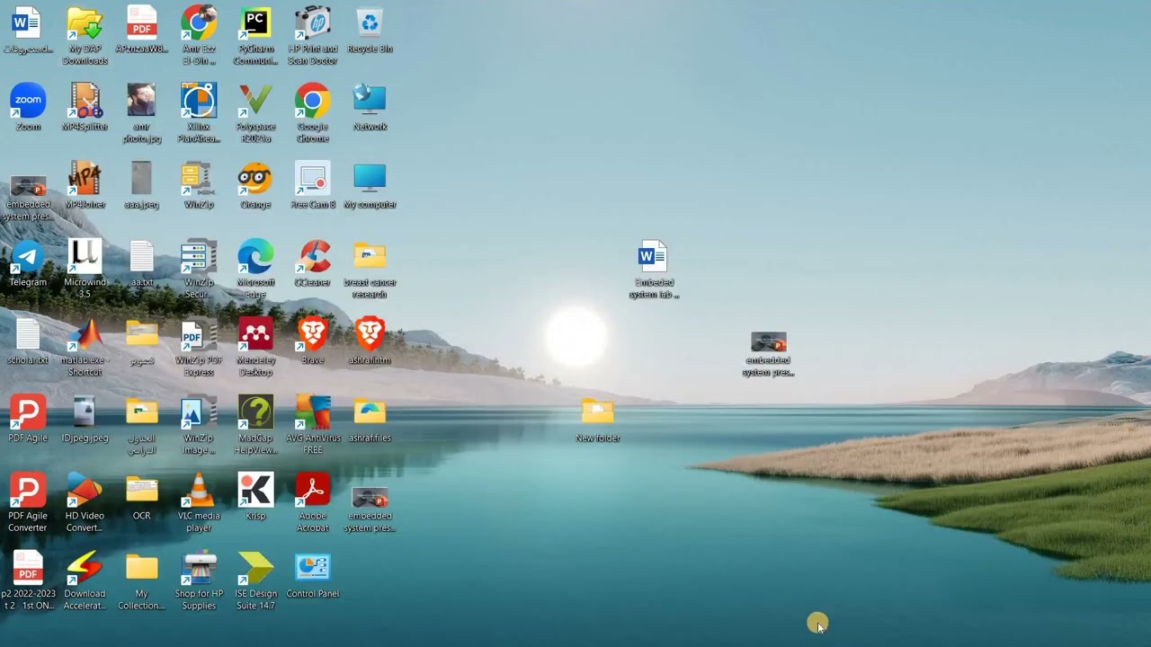Select the Microsoft Edge shortcut
The width and height of the screenshot is (1151, 647).
coord(255,270)
